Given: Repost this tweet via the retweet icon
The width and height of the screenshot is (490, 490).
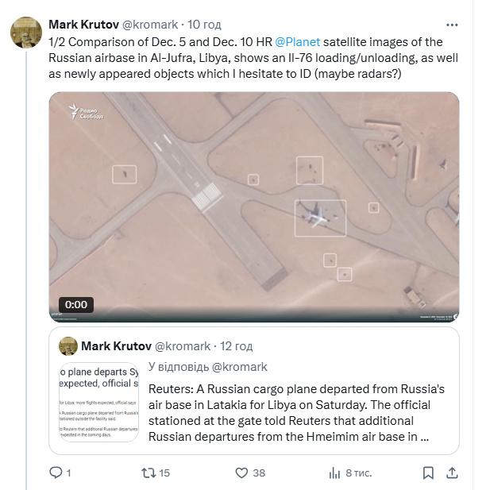Looking at the screenshot, I should (x=149, y=473).
